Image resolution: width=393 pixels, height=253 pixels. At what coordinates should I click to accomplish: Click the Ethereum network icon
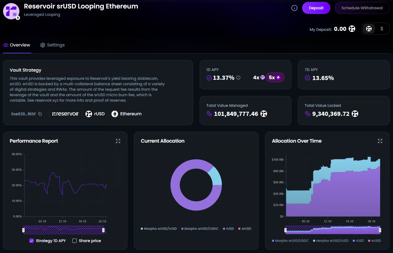tap(115, 114)
